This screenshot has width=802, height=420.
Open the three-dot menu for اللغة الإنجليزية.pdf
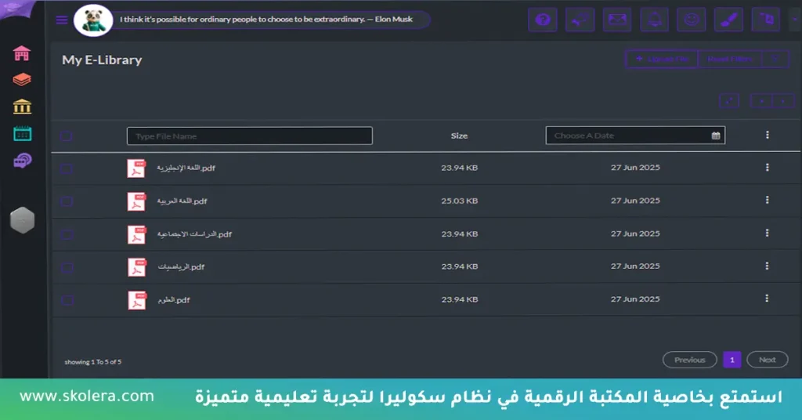[x=768, y=167]
